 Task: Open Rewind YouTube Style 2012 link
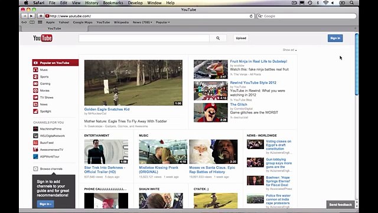(x=253, y=83)
